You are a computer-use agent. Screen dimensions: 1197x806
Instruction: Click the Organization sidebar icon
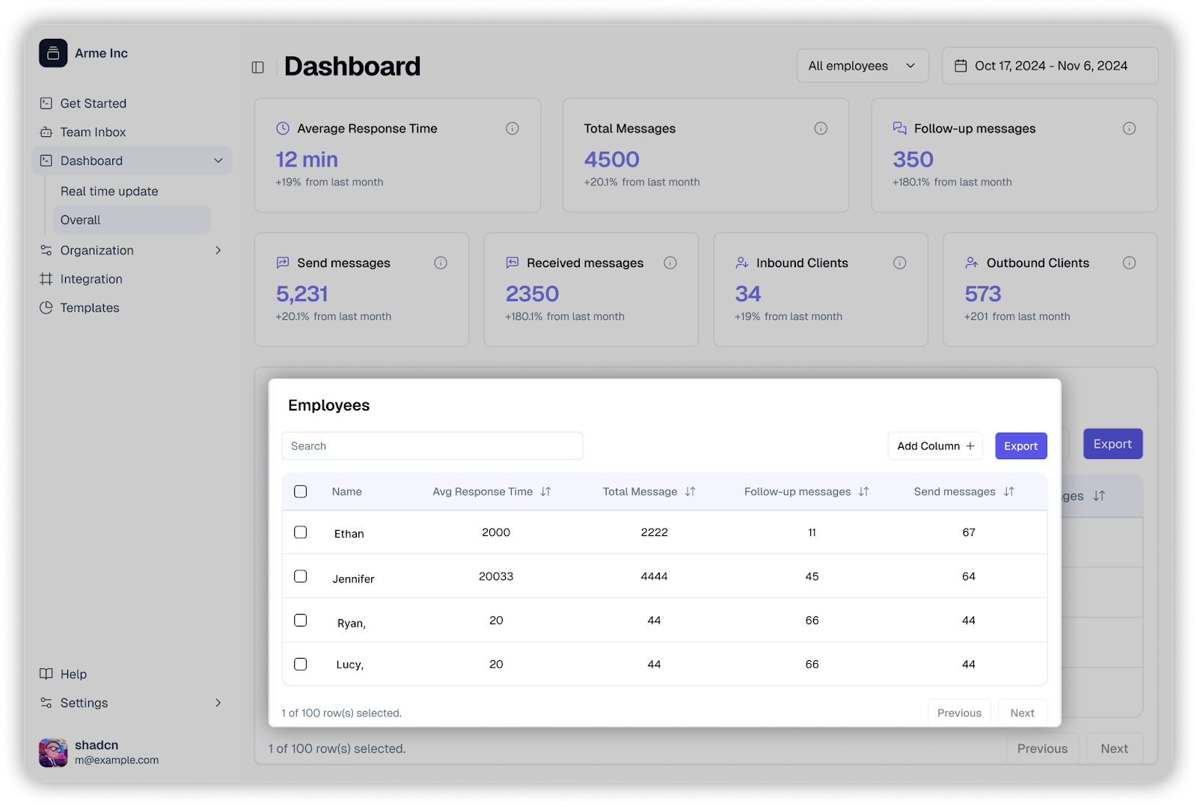click(46, 250)
